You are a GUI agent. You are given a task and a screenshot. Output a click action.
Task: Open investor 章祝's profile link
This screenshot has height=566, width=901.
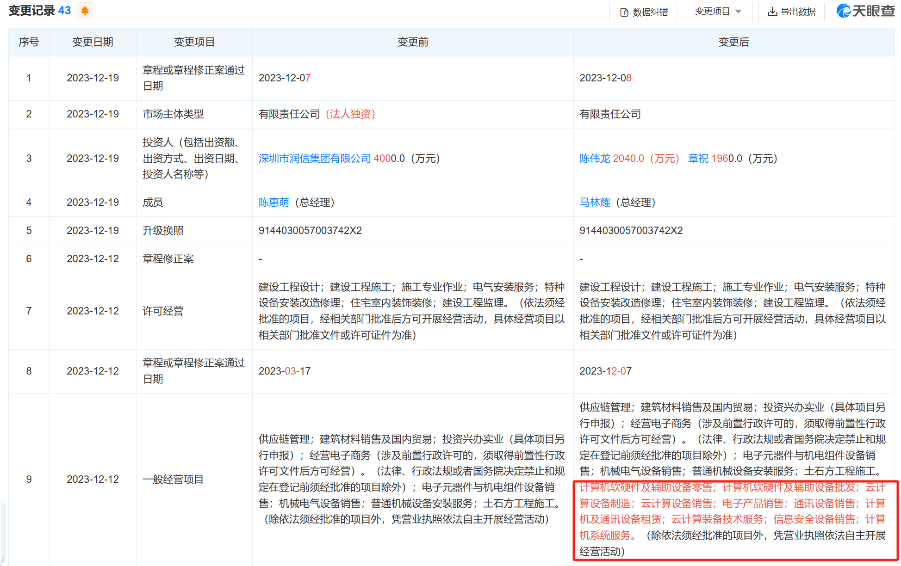click(x=698, y=159)
